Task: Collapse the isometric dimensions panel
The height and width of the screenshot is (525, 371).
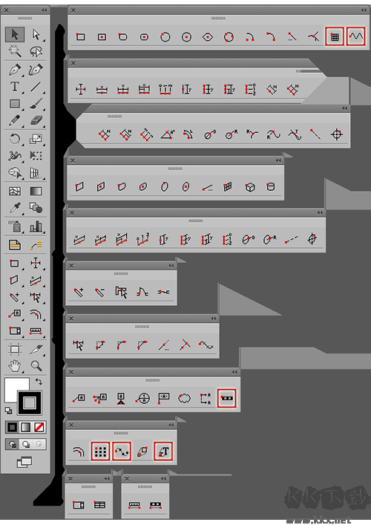Action: coord(320,212)
